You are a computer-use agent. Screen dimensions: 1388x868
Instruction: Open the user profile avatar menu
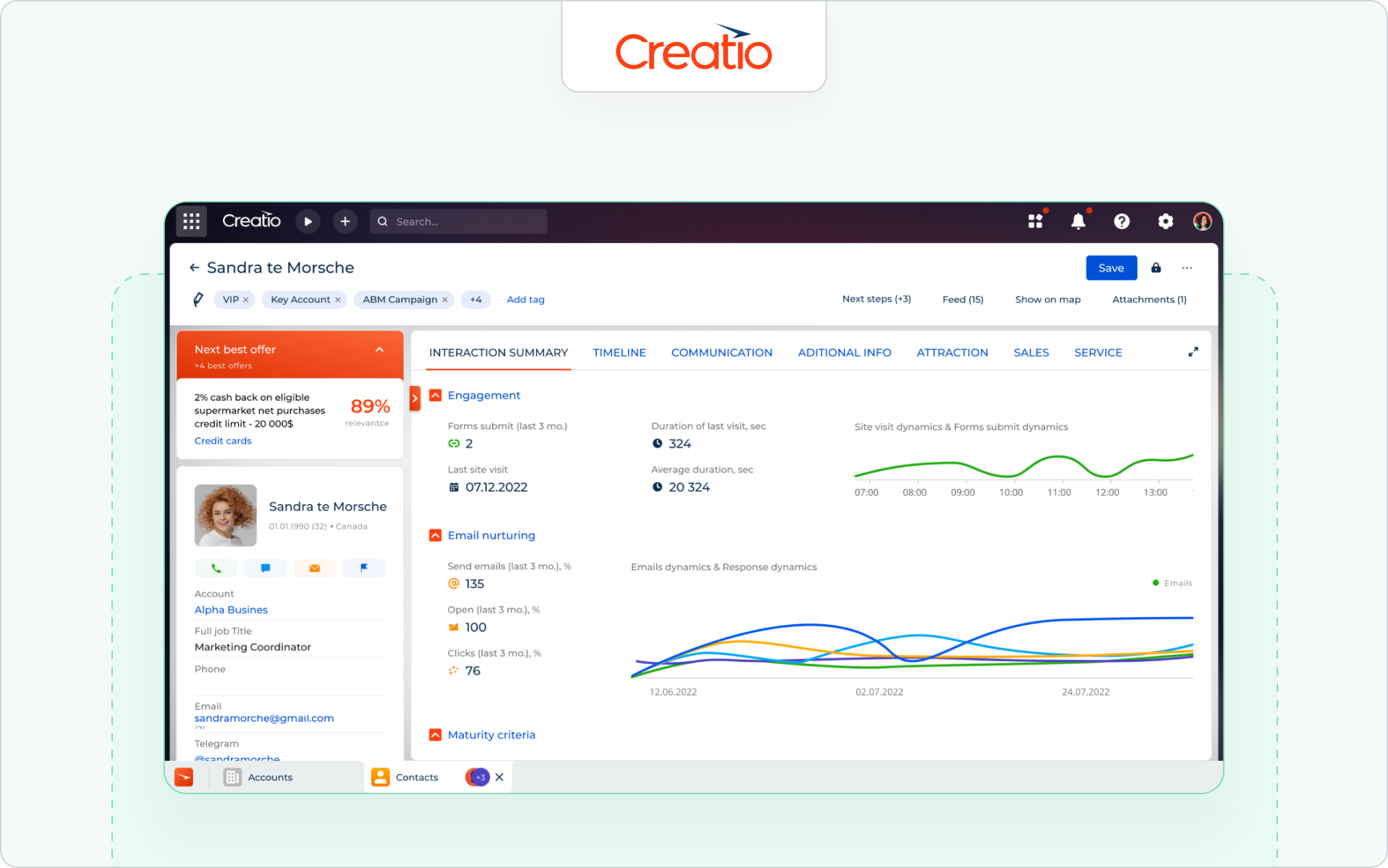pyautogui.click(x=1202, y=221)
